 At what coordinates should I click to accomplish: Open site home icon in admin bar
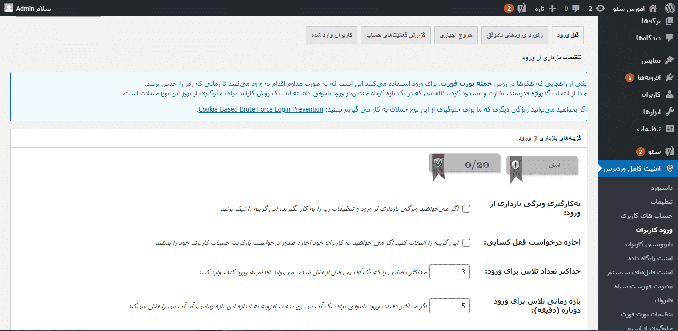tap(653, 8)
